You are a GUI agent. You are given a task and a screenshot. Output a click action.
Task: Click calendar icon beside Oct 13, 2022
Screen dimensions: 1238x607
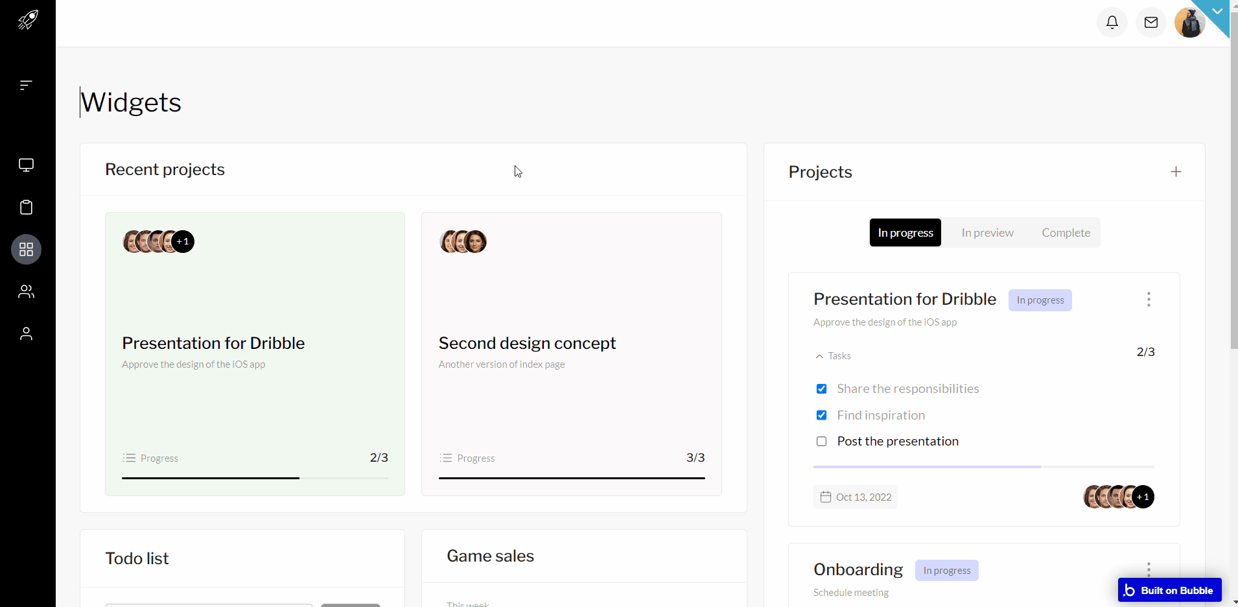click(x=826, y=497)
